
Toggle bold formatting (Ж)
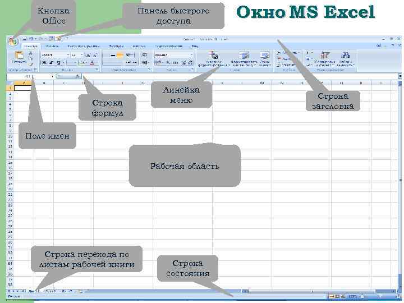pyautogui.click(x=44, y=62)
